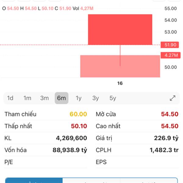This screenshot has height=183, width=183.
Task: Tap the red candlestick body
Action: 120,30
